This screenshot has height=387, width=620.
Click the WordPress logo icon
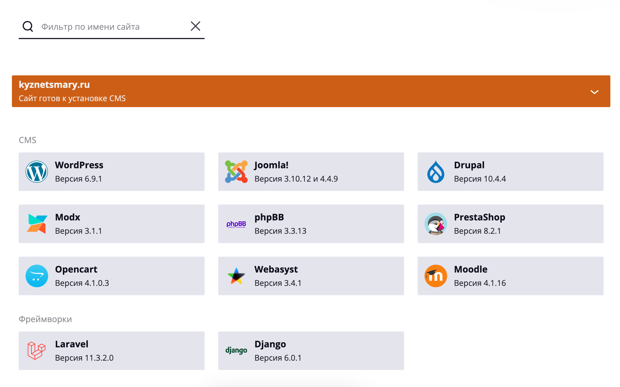coord(37,172)
